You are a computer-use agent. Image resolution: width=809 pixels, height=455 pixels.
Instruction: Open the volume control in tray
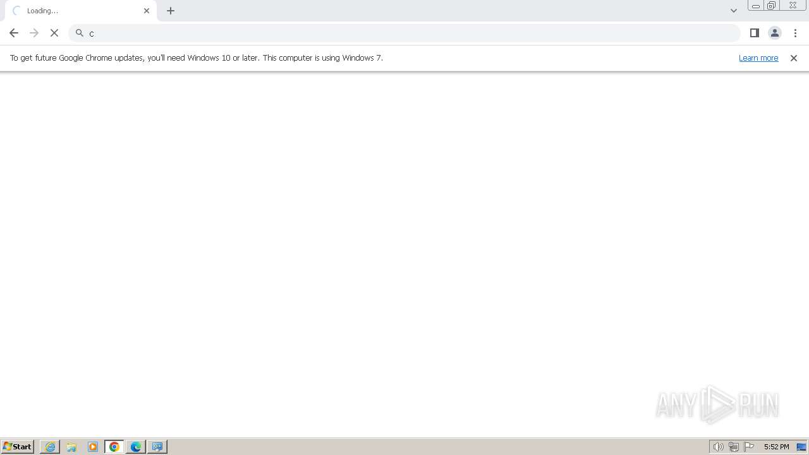719,447
